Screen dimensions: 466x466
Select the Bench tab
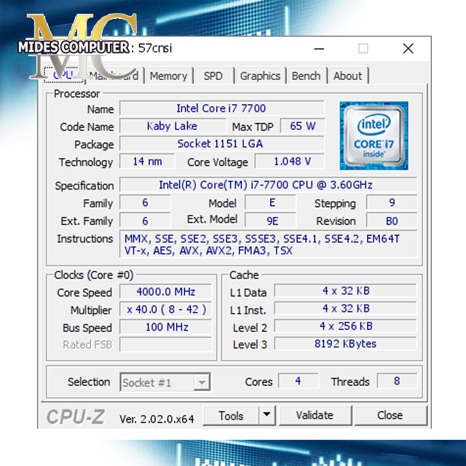pyautogui.click(x=306, y=76)
